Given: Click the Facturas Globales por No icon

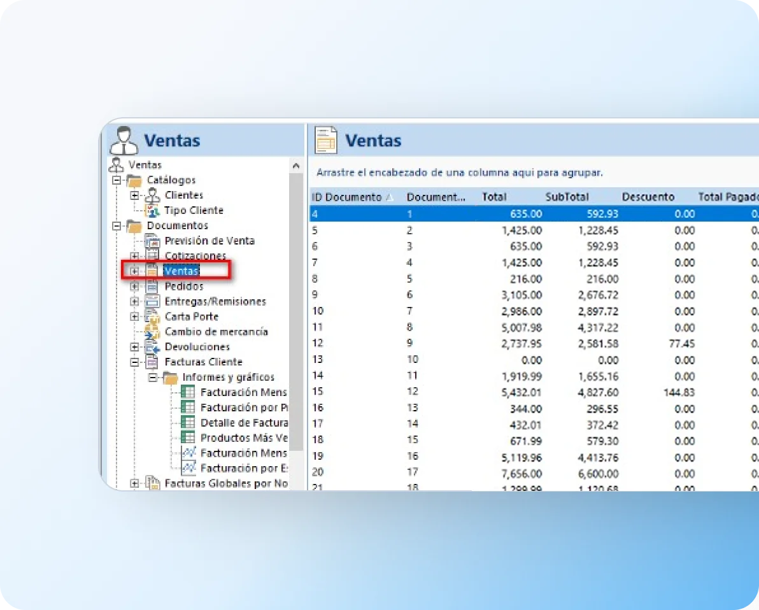Looking at the screenshot, I should point(152,483).
